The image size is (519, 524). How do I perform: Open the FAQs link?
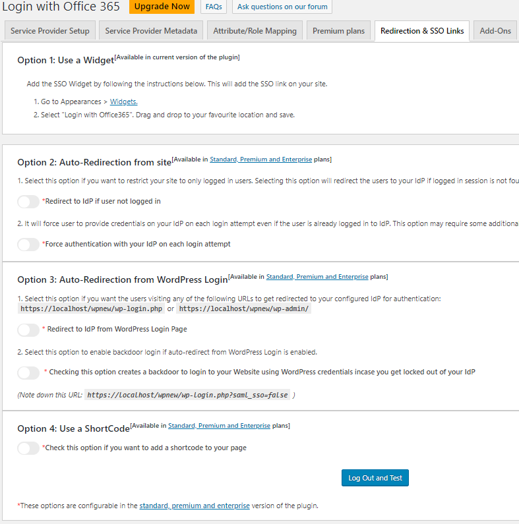(214, 7)
